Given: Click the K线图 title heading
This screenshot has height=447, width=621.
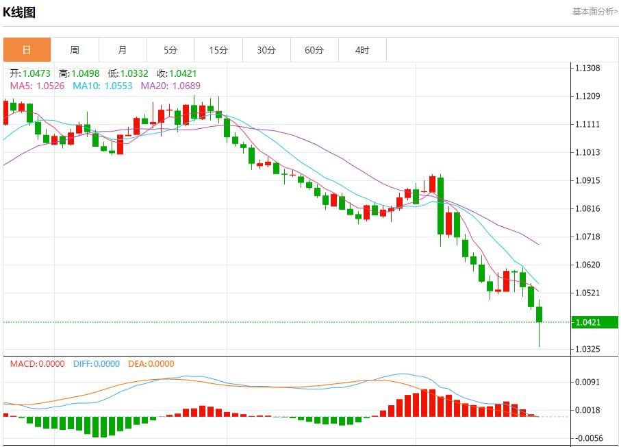Looking at the screenshot, I should [19, 12].
